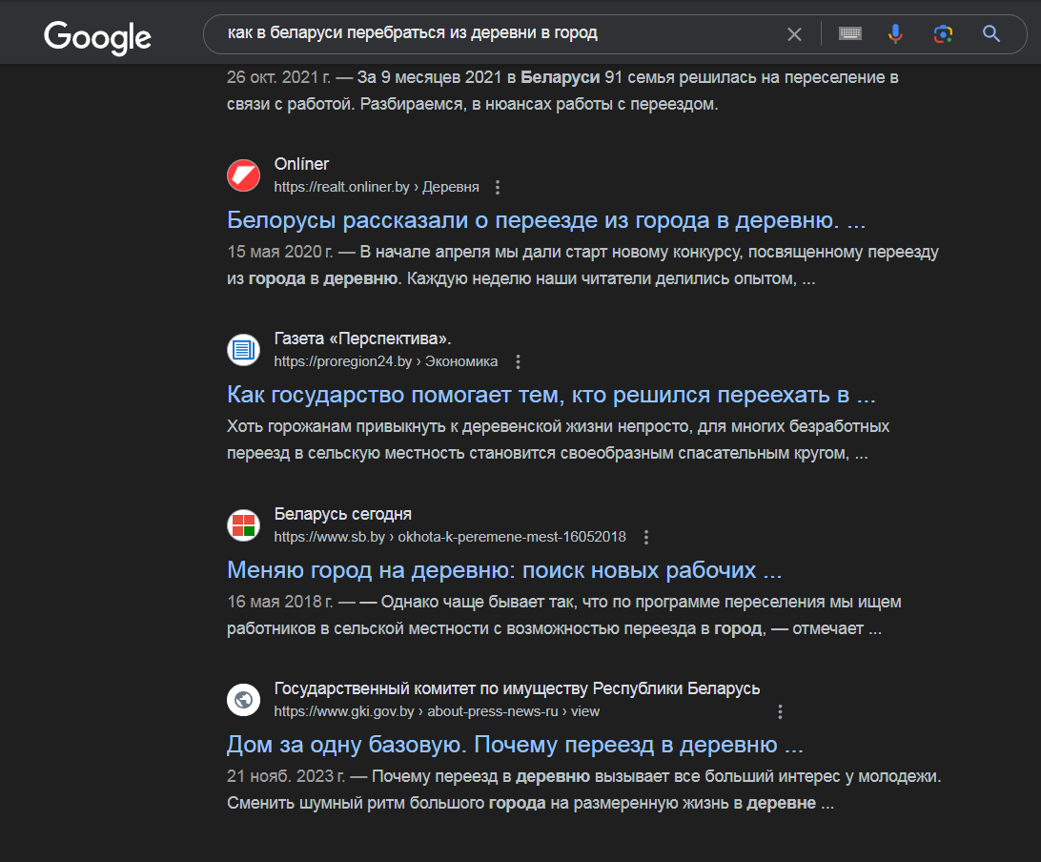
Task: Clear the search query text
Action: pos(794,34)
